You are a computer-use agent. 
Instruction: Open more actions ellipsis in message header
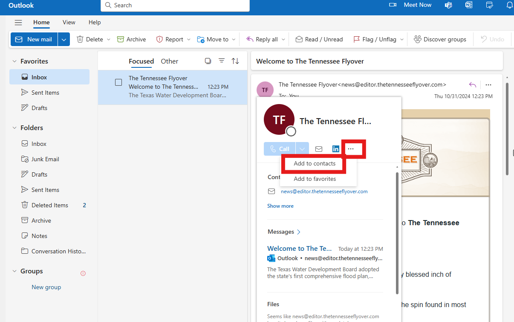[488, 84]
